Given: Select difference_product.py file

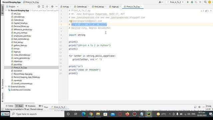Looking at the screenshot, I should [x=23, y=29].
